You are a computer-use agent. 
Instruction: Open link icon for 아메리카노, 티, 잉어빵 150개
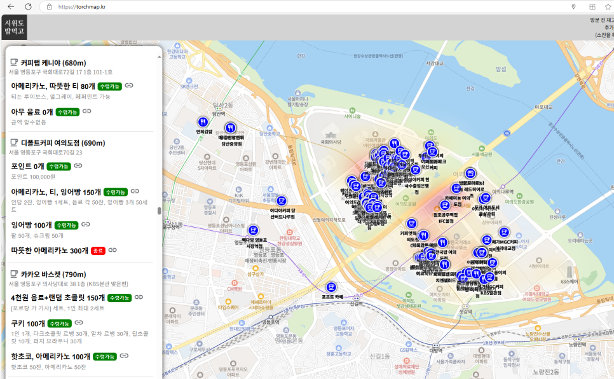135,191
